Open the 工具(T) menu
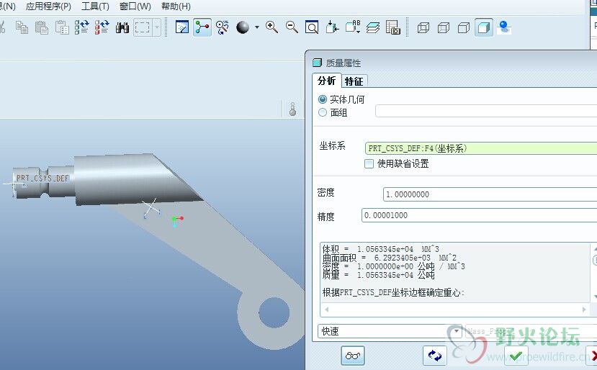Image resolution: width=597 pixels, height=370 pixels. point(95,6)
